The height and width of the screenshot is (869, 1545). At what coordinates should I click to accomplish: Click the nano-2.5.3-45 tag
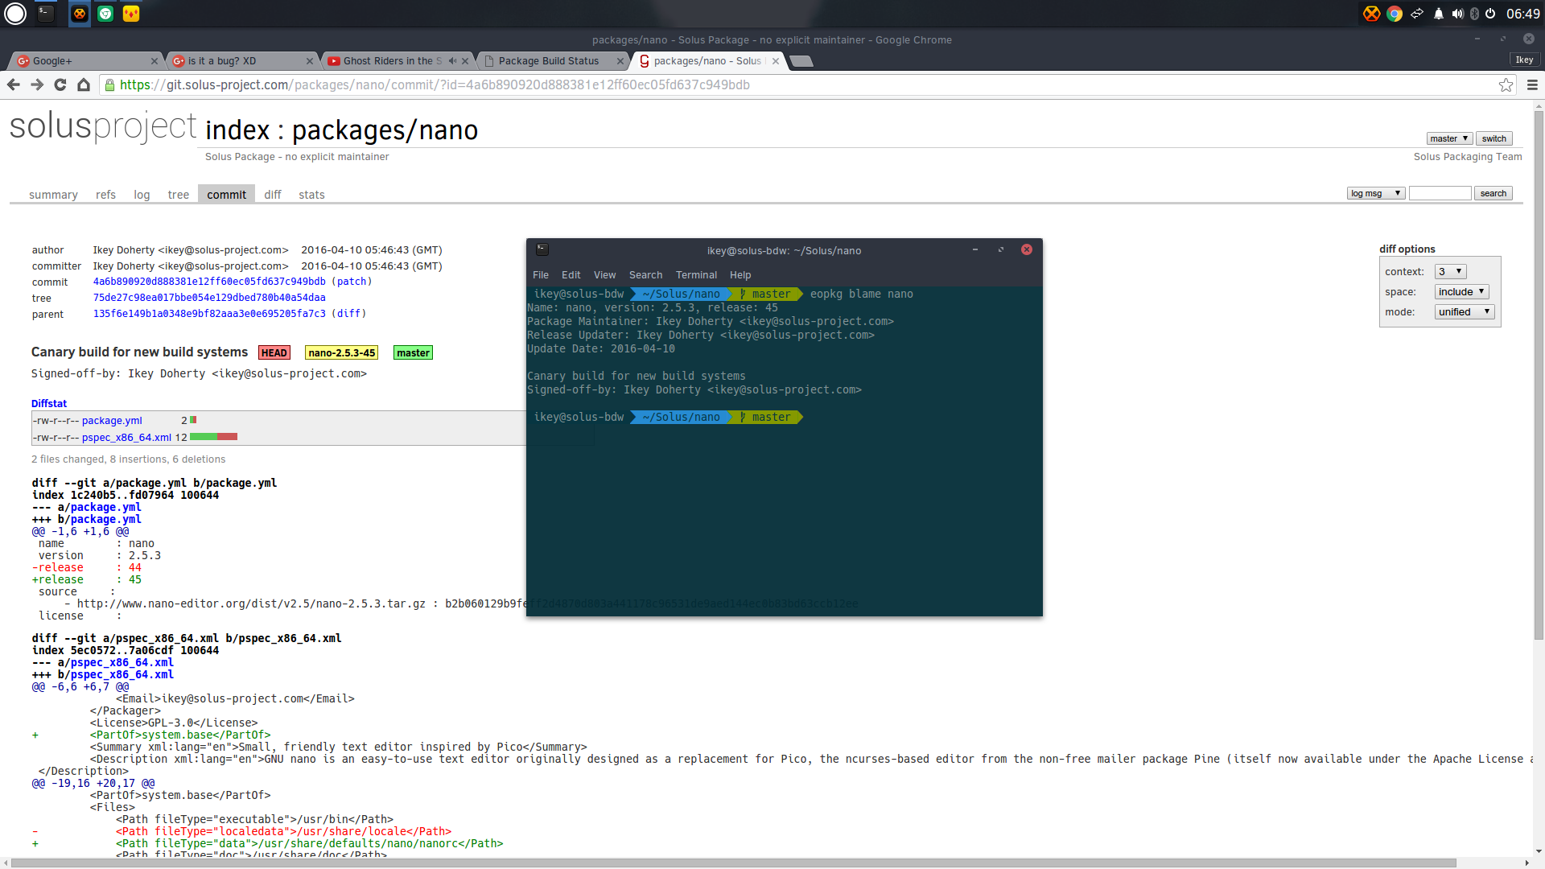(341, 352)
